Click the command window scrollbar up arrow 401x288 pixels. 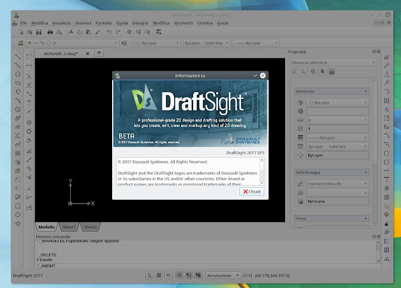(378, 242)
